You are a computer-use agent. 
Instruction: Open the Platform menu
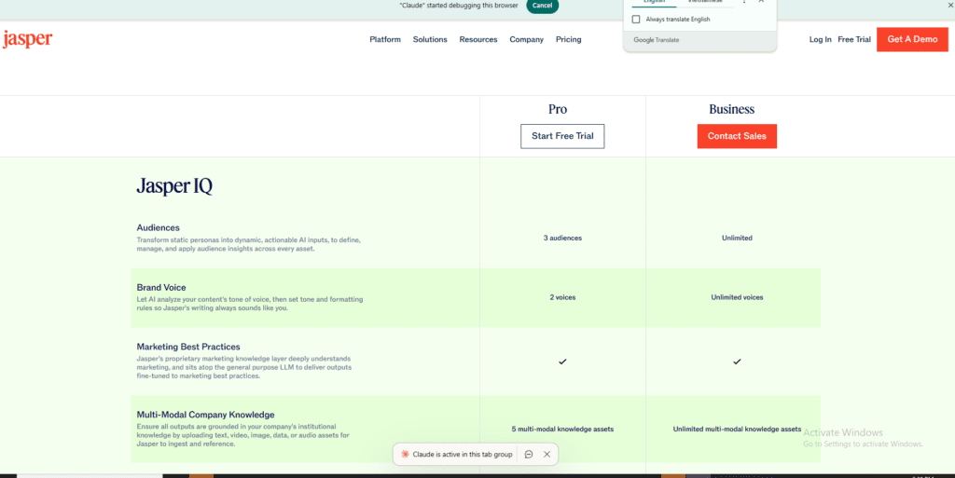[x=385, y=39]
